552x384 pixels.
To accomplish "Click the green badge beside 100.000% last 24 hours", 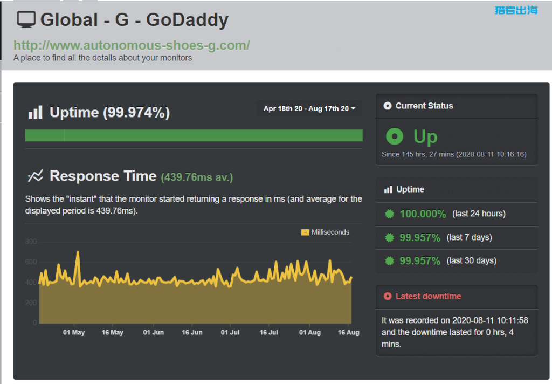I will coord(388,214).
